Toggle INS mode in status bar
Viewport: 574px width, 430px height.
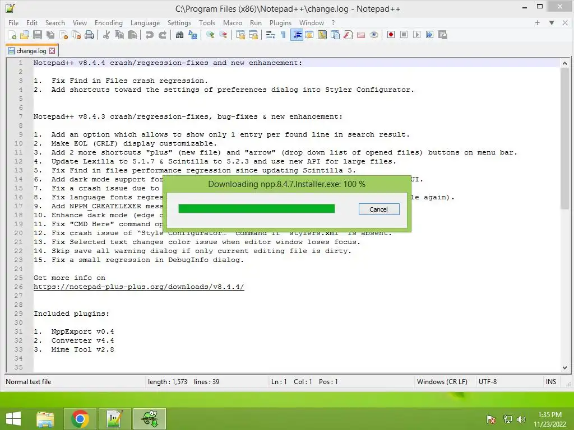pyautogui.click(x=551, y=382)
